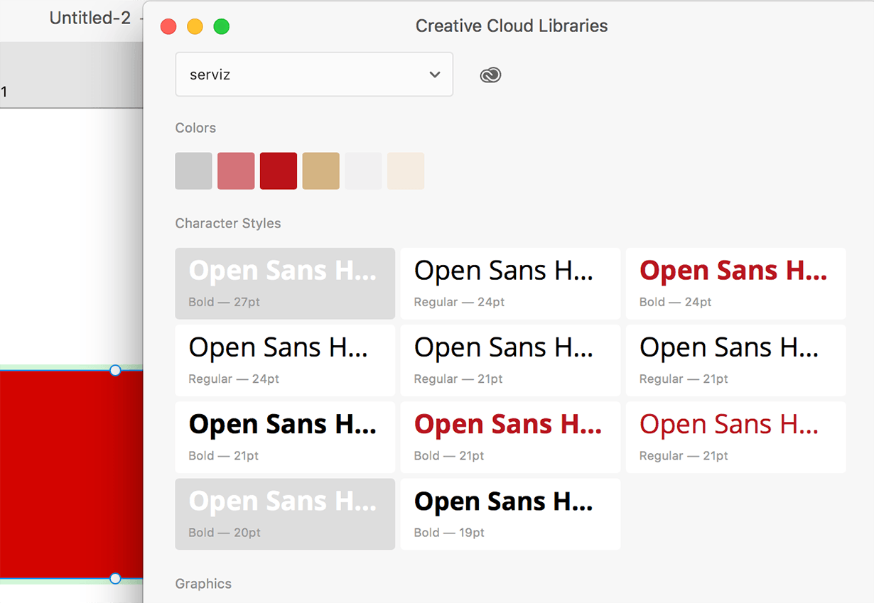Apply the red Bold 21pt character style
The height and width of the screenshot is (603, 874).
pos(510,438)
